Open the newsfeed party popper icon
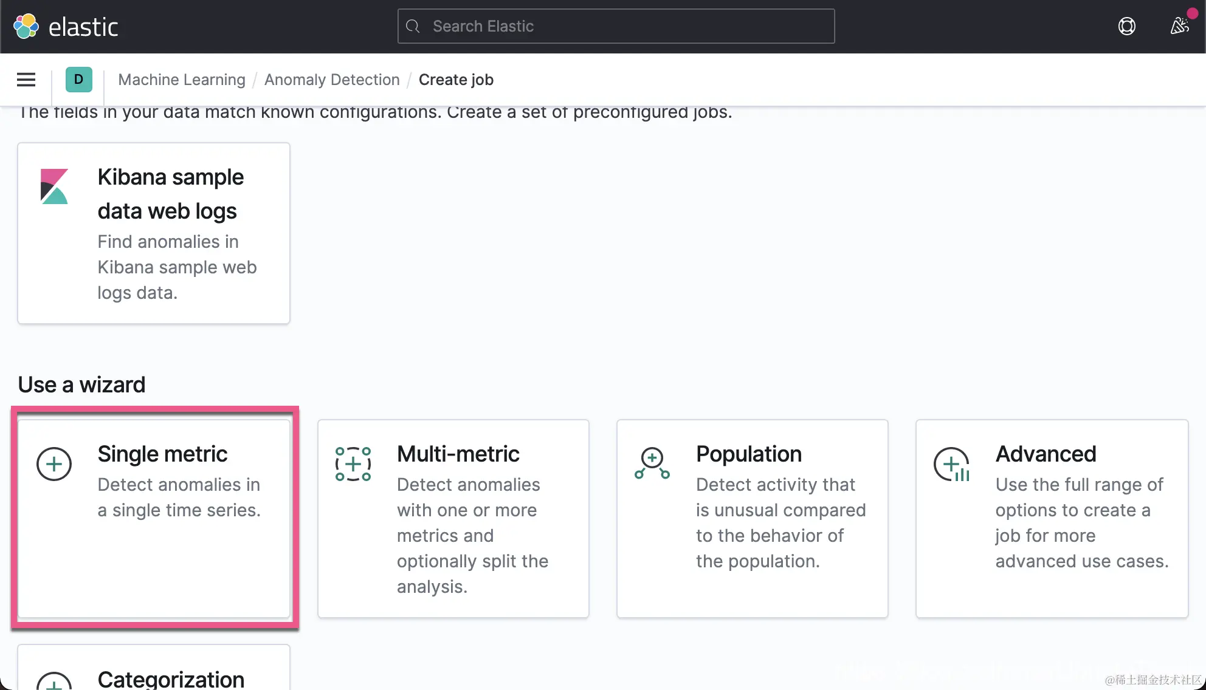Viewport: 1206px width, 690px height. (1180, 26)
